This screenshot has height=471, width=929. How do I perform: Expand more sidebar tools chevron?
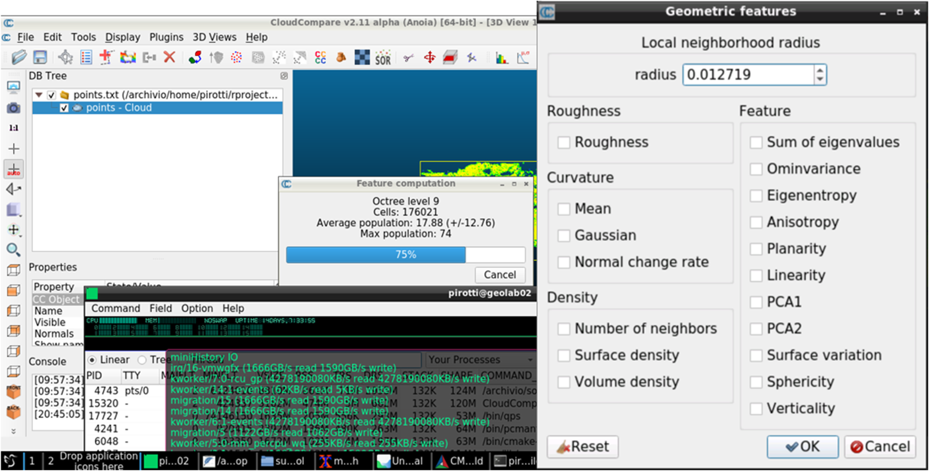pyautogui.click(x=13, y=431)
